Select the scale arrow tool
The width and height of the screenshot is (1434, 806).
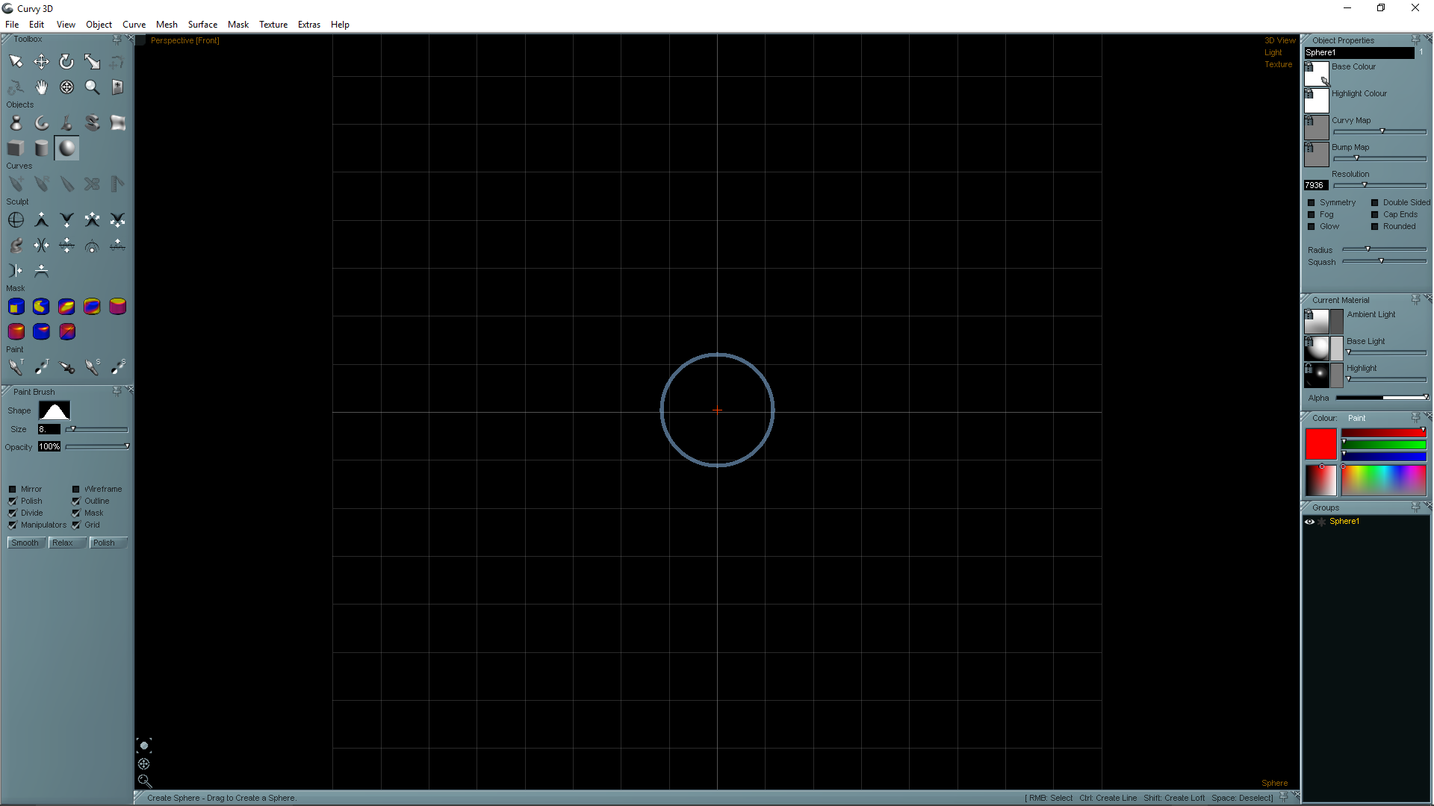coord(92,62)
